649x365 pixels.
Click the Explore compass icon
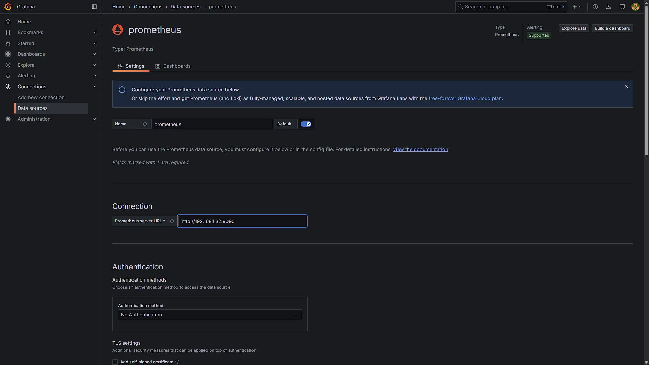8,65
